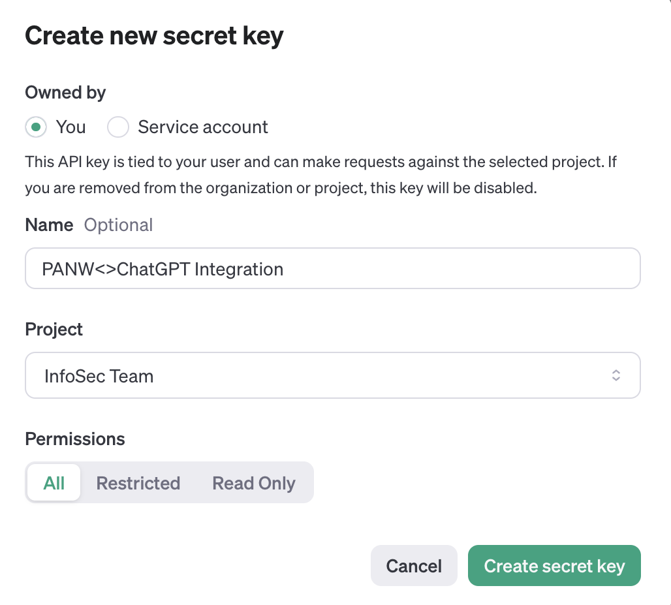Select the Service account radio button
The image size is (671, 605).
click(x=118, y=127)
